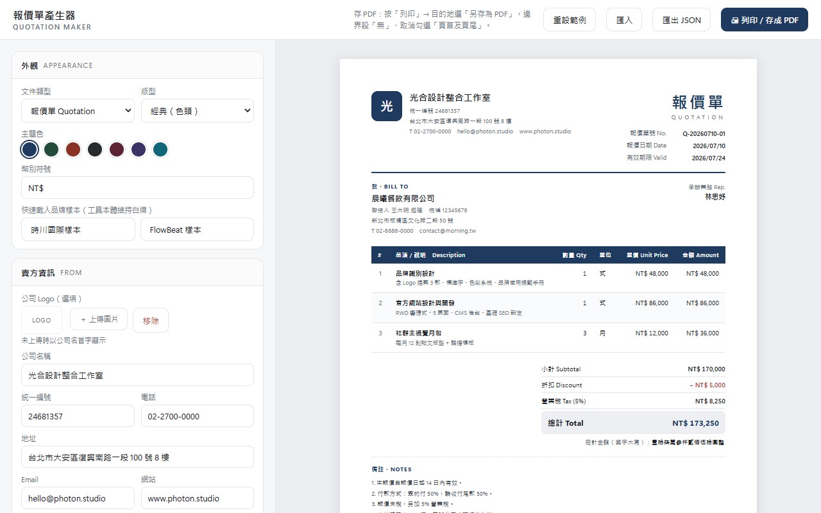This screenshot has width=821, height=513.
Task: Pick the charcoal black theme color
Action: pos(95,149)
